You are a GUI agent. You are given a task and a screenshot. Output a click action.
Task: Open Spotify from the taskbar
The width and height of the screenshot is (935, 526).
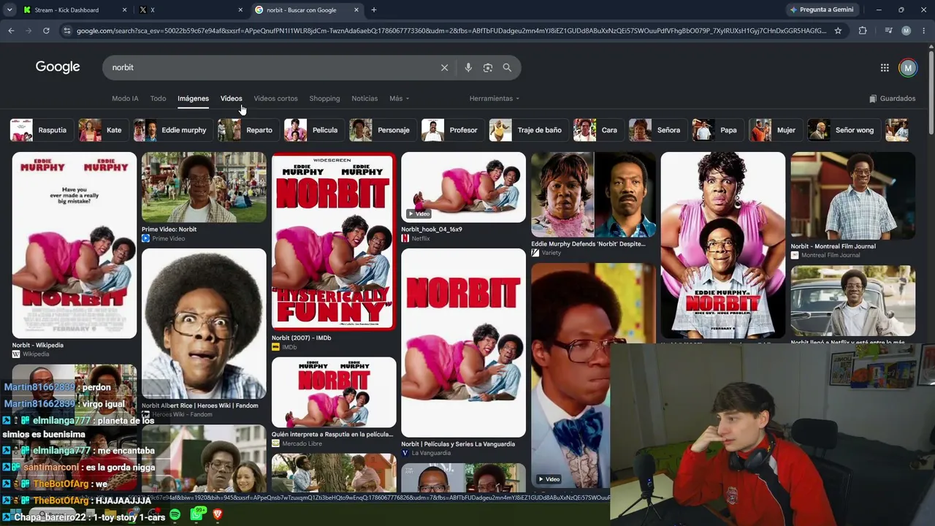(175, 514)
